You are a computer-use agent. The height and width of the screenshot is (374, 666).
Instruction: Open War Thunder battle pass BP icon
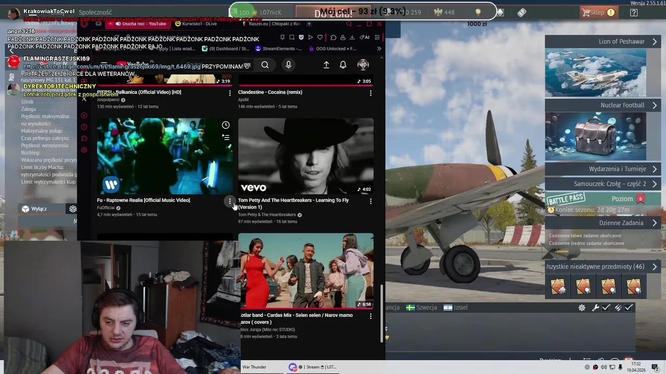pos(522,12)
